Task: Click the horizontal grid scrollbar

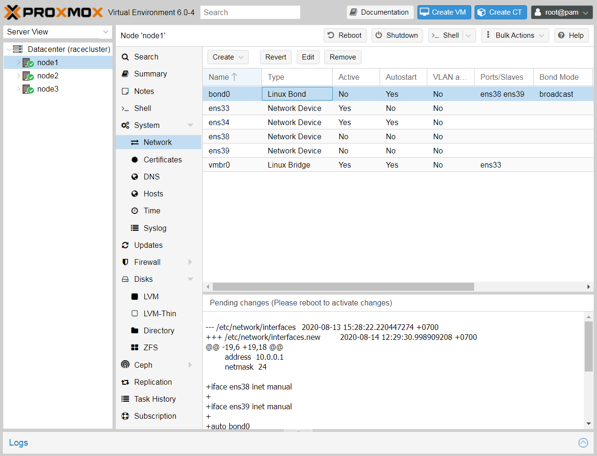Action: tap(343, 287)
